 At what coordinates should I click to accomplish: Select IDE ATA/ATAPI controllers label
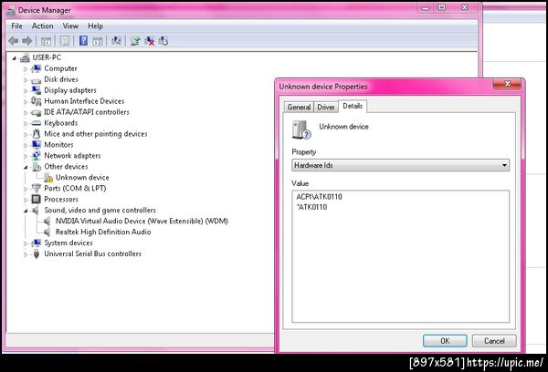[87, 112]
